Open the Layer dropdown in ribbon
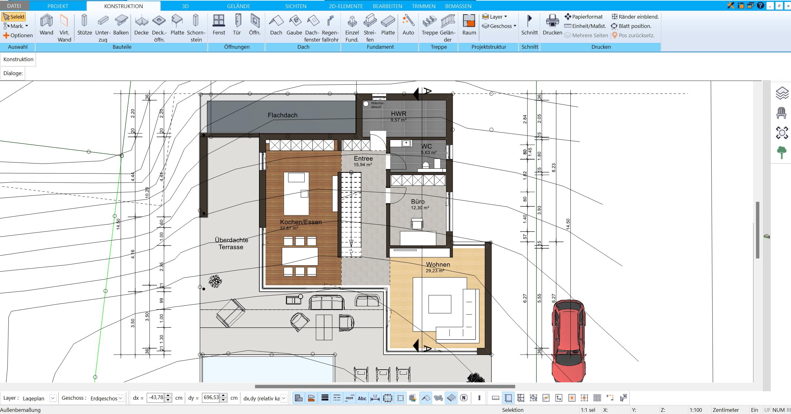This screenshot has height=414, width=791. click(x=494, y=17)
